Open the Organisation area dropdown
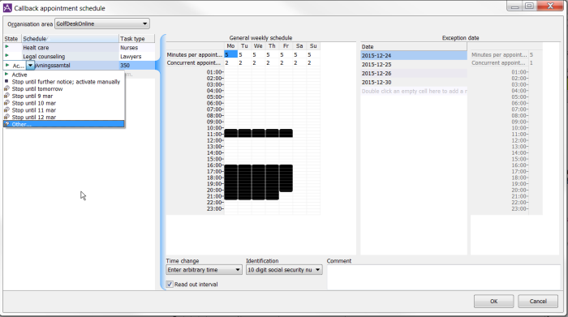Viewport: 568px width, 317px height. (102, 24)
